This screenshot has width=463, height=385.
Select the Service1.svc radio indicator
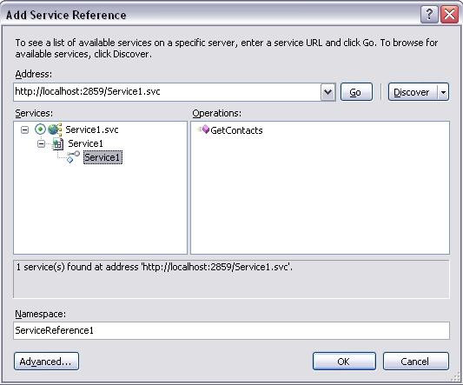40,129
